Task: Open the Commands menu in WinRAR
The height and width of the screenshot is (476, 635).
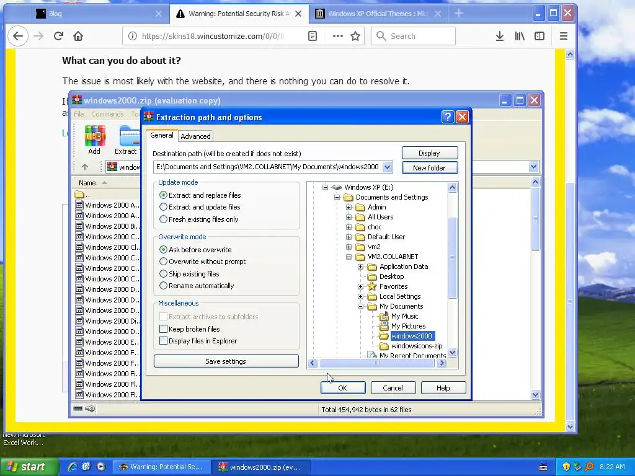Action: point(107,114)
